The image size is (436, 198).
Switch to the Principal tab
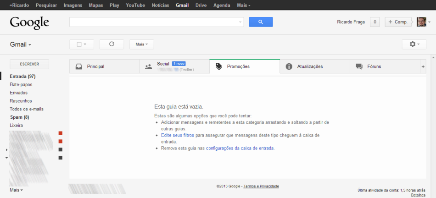tap(104, 66)
